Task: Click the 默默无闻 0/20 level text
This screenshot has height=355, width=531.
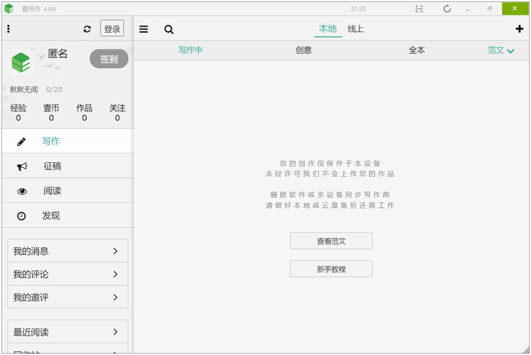Action: pos(36,90)
